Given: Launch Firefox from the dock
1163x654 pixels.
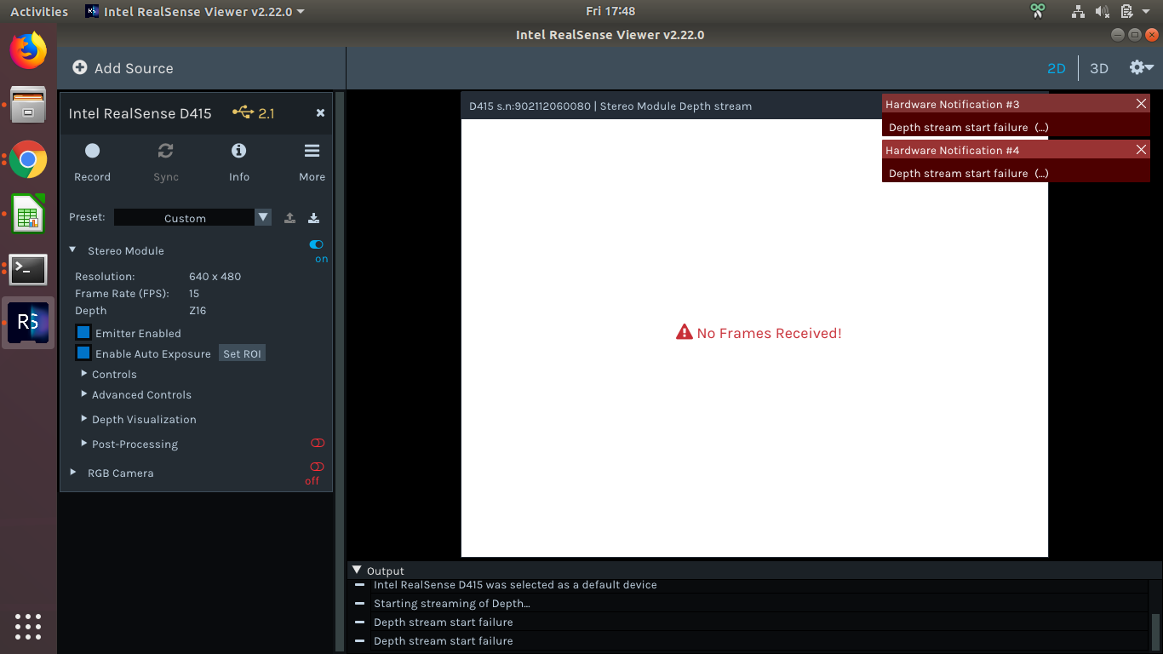Looking at the screenshot, I should tap(28, 50).
